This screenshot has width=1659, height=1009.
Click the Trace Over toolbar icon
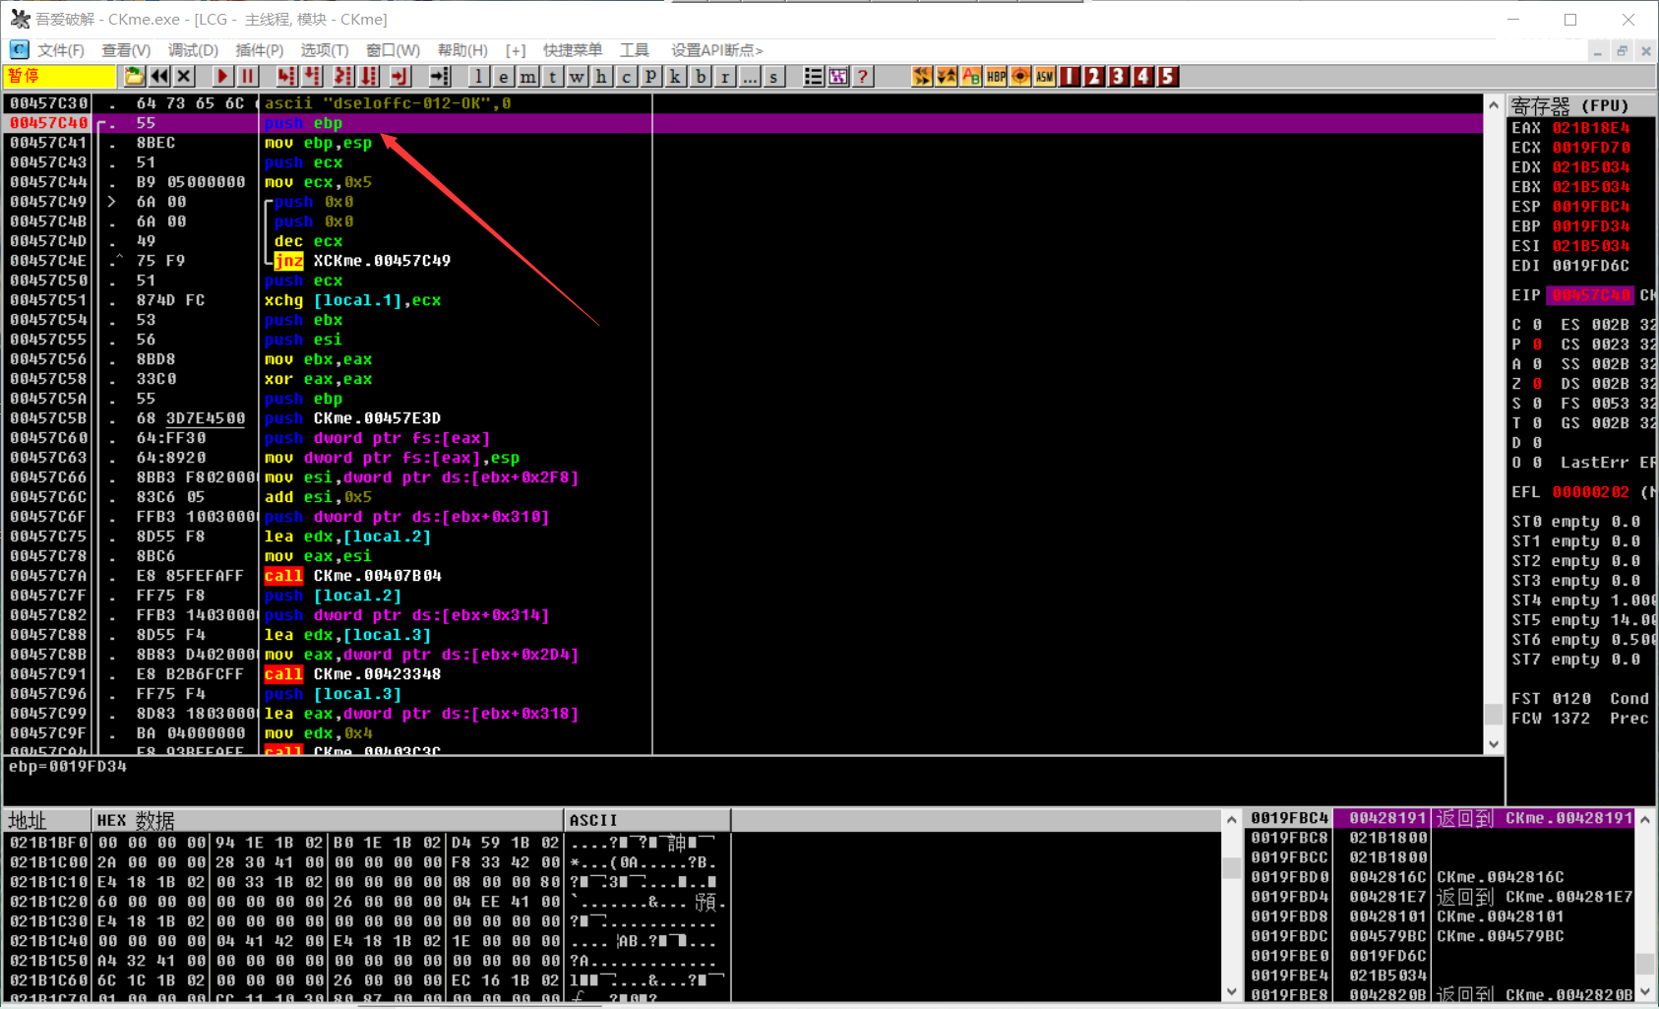(369, 77)
